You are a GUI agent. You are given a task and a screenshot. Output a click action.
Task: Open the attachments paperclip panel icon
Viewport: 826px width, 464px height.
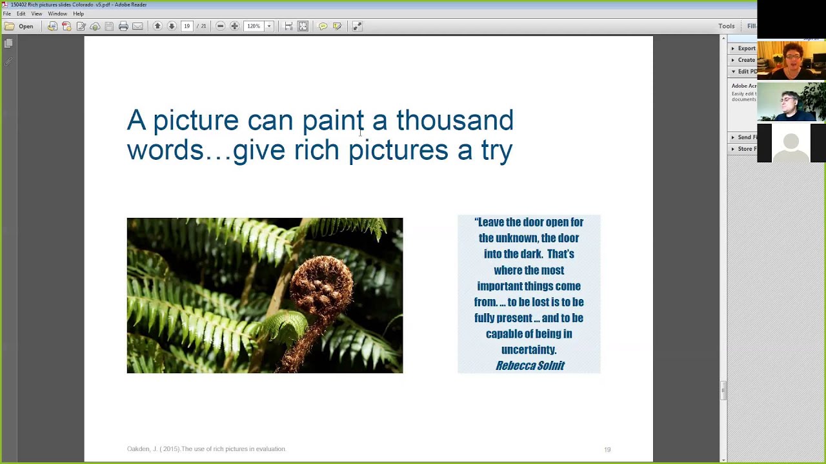point(8,62)
